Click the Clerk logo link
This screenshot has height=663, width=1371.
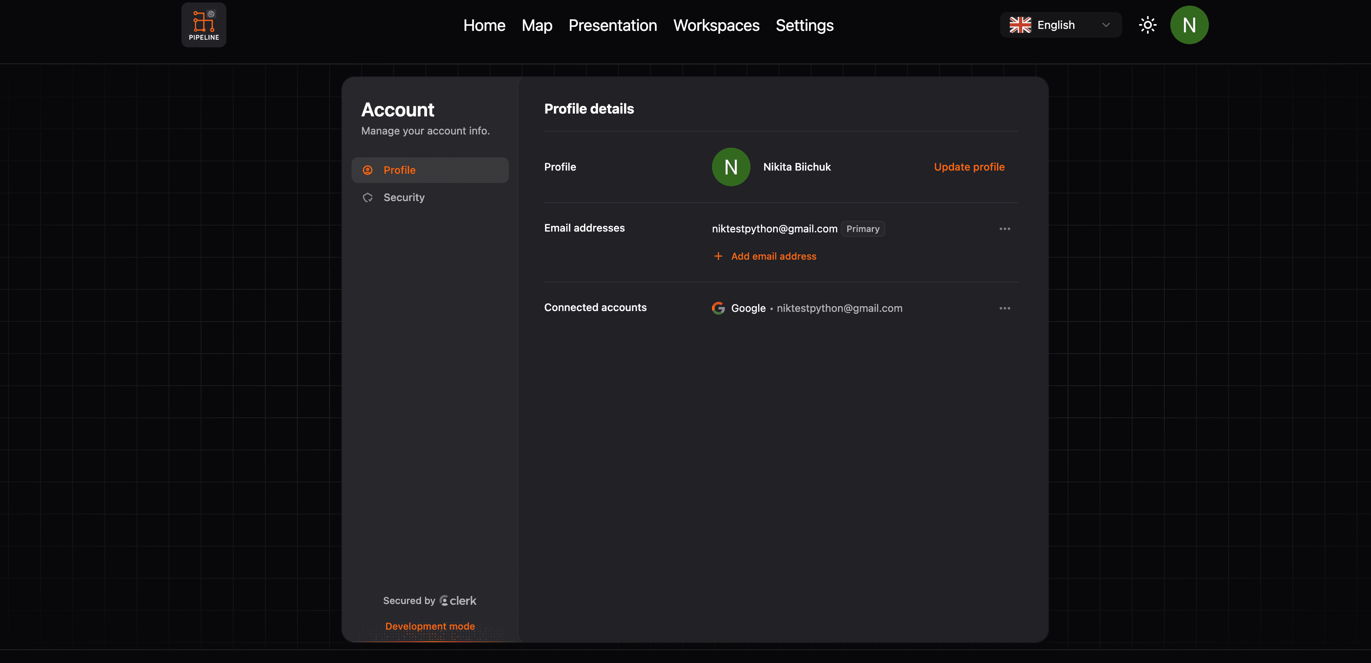point(458,601)
